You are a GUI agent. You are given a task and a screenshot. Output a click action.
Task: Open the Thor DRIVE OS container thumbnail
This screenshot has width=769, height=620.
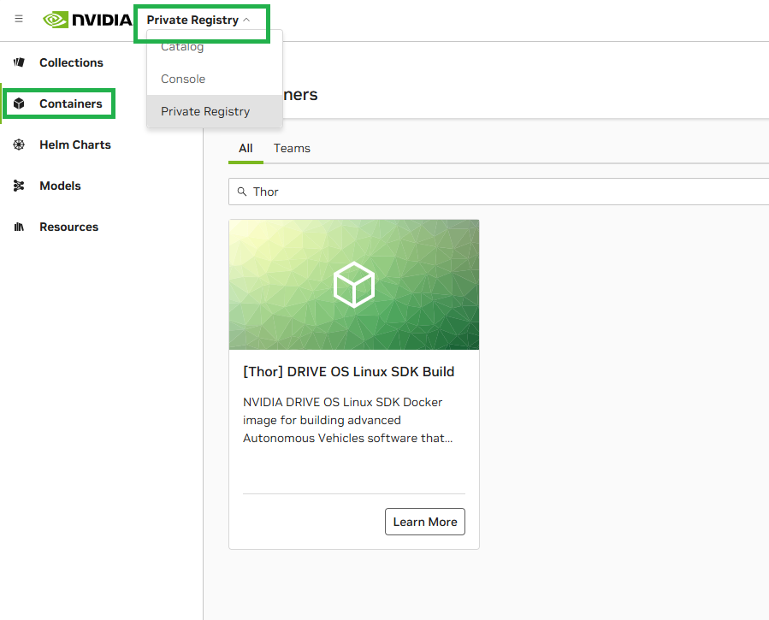coord(354,285)
